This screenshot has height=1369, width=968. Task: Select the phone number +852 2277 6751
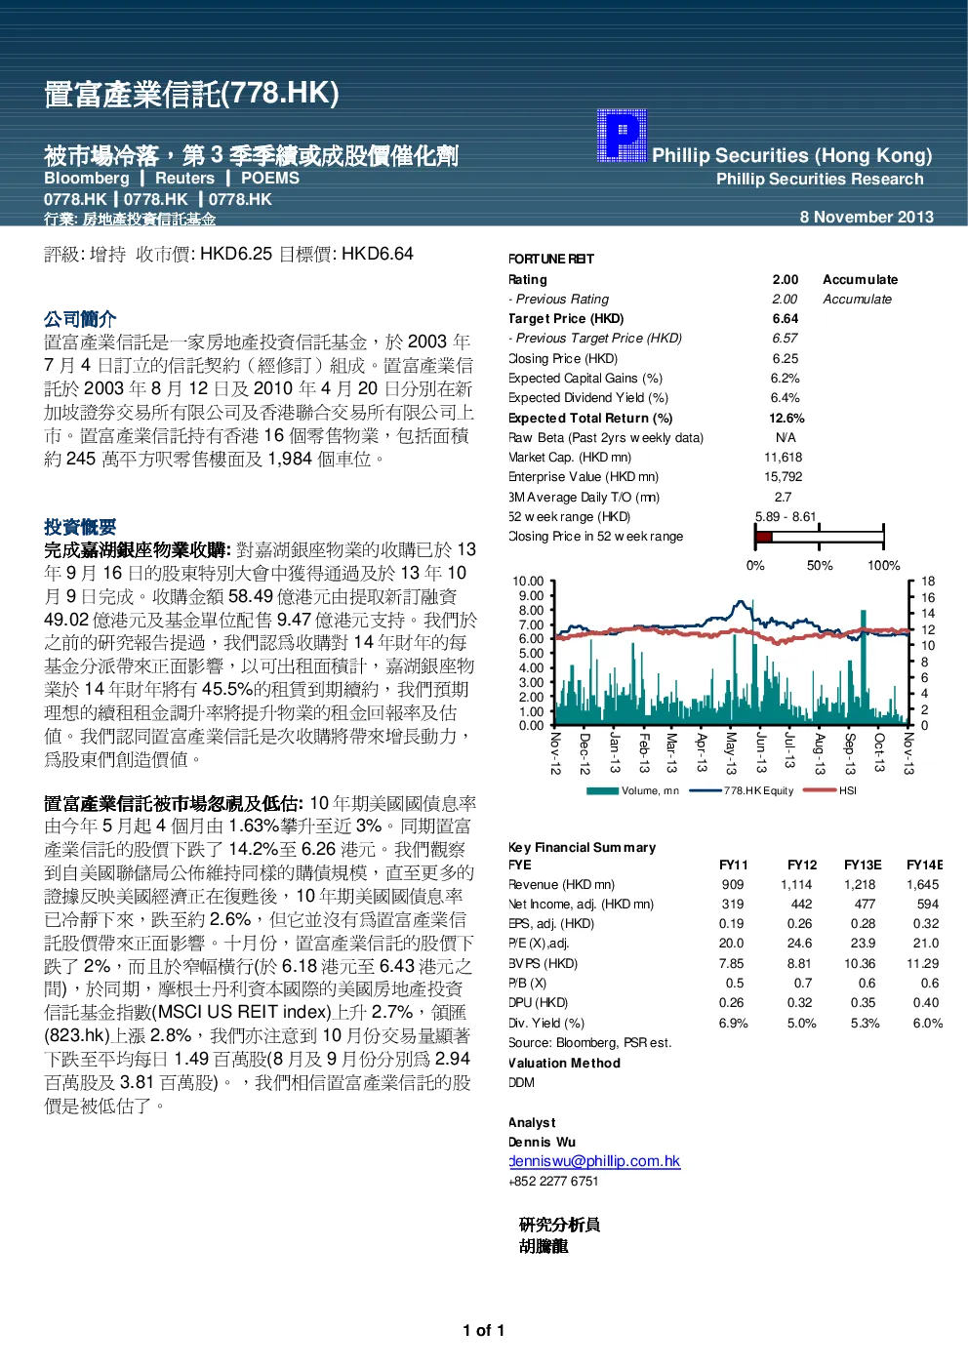[x=553, y=1181]
